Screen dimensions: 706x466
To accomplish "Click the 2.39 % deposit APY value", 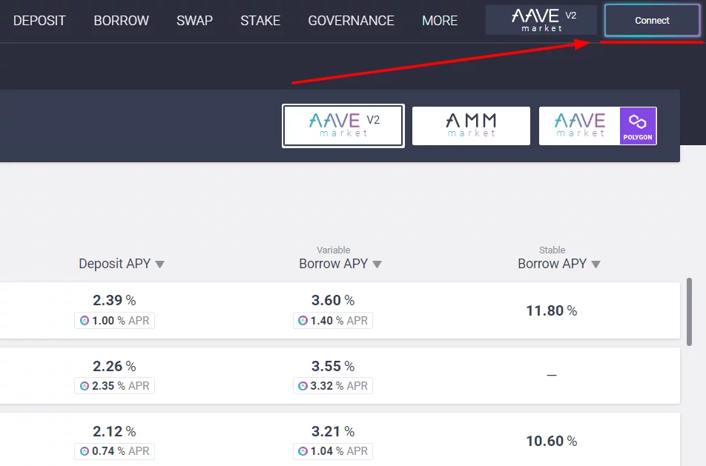I will click(x=114, y=300).
